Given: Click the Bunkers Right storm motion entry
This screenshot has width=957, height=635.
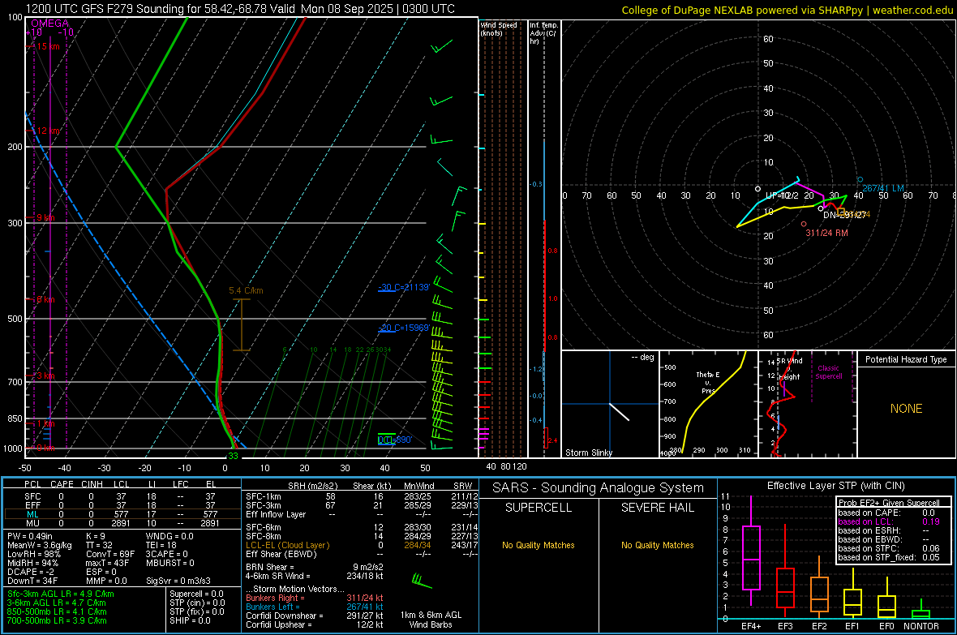Looking at the screenshot, I should point(315,598).
